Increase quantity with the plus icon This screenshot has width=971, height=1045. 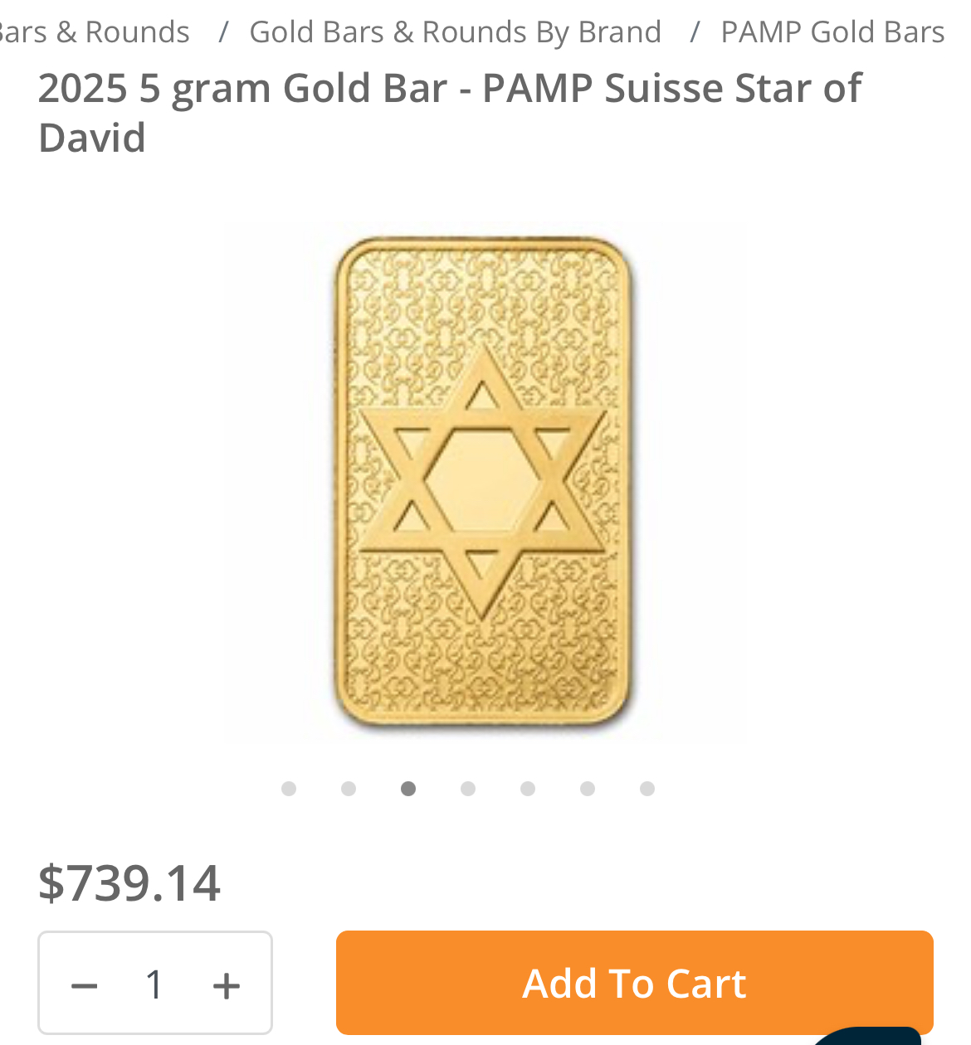coord(226,985)
